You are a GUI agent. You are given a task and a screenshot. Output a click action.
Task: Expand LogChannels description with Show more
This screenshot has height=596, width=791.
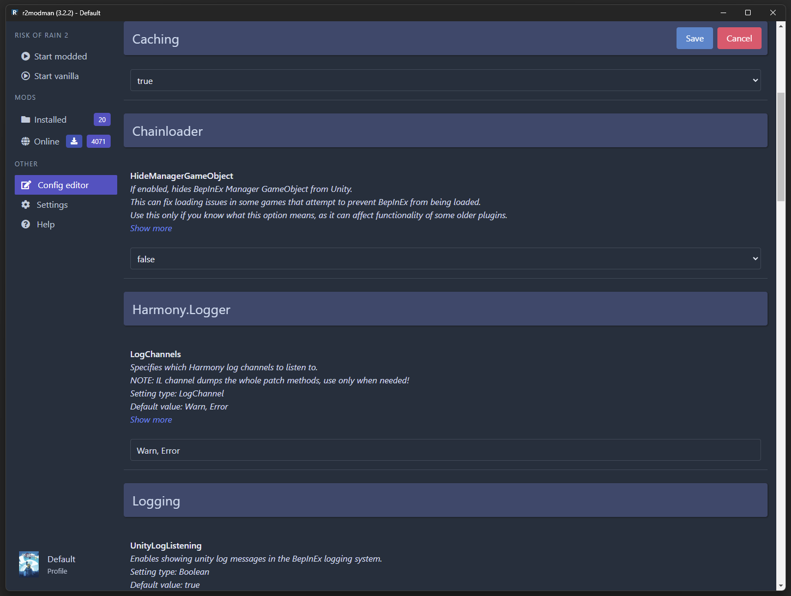click(x=151, y=420)
